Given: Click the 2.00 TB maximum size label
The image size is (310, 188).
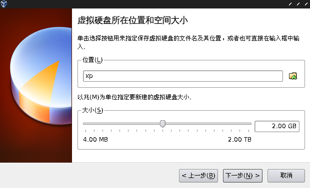Looking at the screenshot, I should (239, 140).
